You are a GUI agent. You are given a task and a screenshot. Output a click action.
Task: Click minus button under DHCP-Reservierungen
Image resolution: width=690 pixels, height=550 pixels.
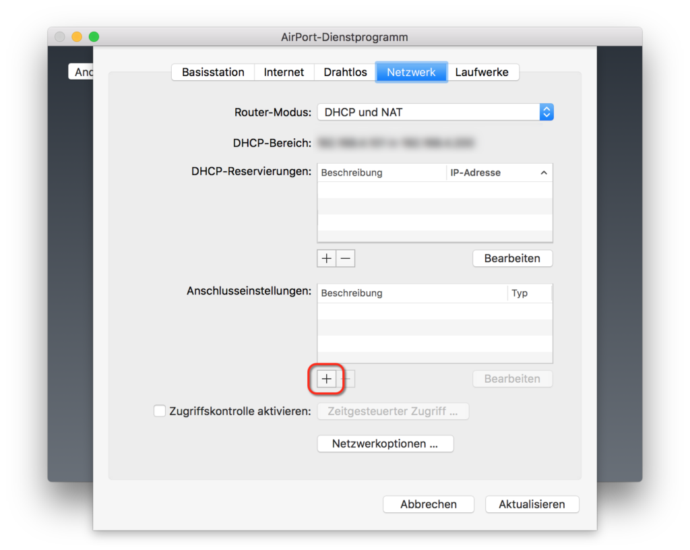tap(346, 258)
